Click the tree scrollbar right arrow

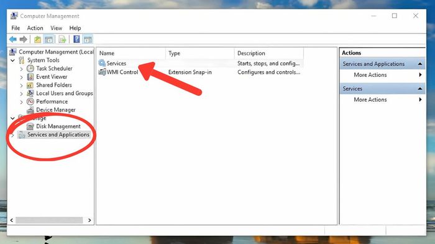coord(89,220)
